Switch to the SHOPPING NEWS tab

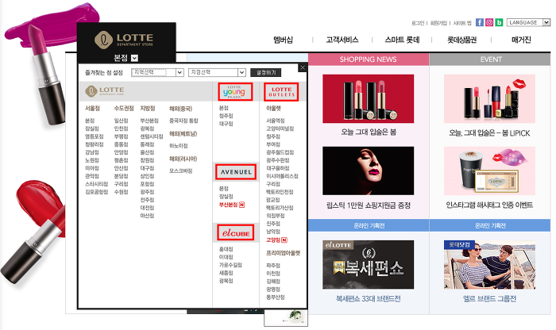(x=369, y=59)
